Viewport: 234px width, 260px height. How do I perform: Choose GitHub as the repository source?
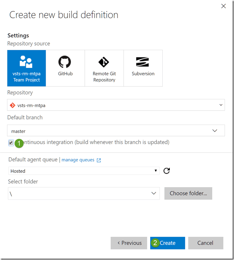point(65,68)
